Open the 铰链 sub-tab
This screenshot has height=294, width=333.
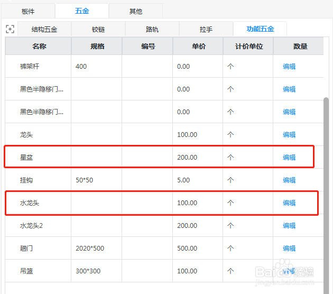coord(98,29)
